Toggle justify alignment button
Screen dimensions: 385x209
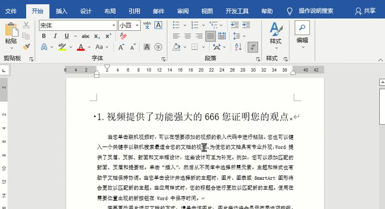pos(211,36)
